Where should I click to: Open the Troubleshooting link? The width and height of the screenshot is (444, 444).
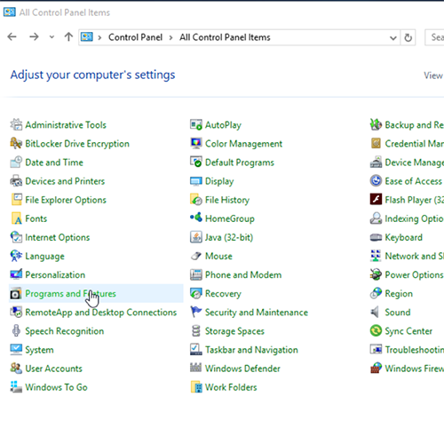tap(414, 350)
